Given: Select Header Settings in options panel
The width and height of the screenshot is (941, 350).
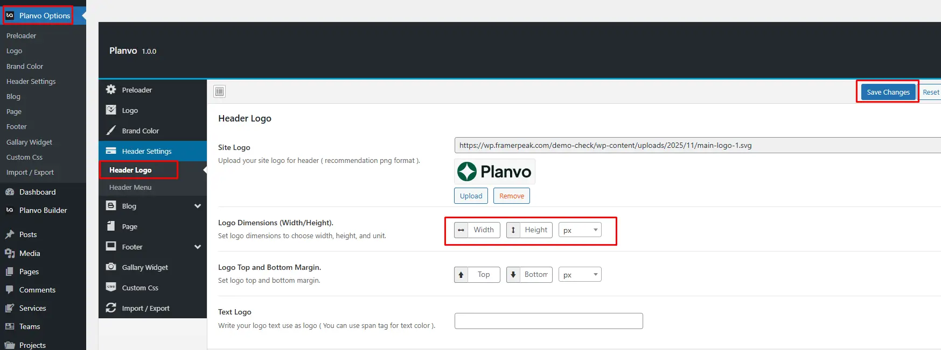Looking at the screenshot, I should [152, 151].
